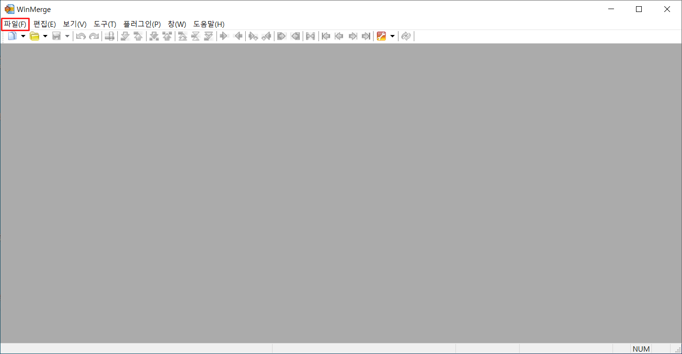Open the 도구(T) menu
The height and width of the screenshot is (354, 682).
click(x=105, y=24)
